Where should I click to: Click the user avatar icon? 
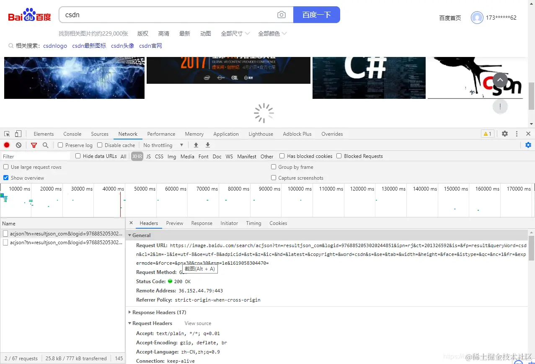click(x=477, y=18)
